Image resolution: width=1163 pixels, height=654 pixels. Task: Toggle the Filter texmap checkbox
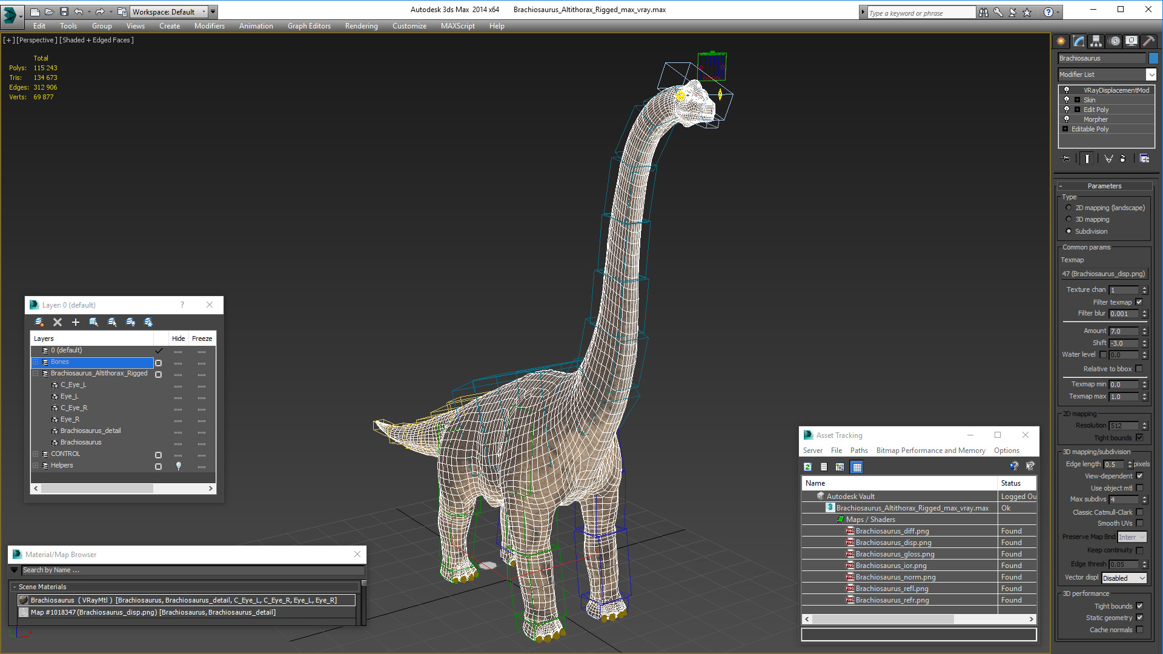click(x=1139, y=302)
